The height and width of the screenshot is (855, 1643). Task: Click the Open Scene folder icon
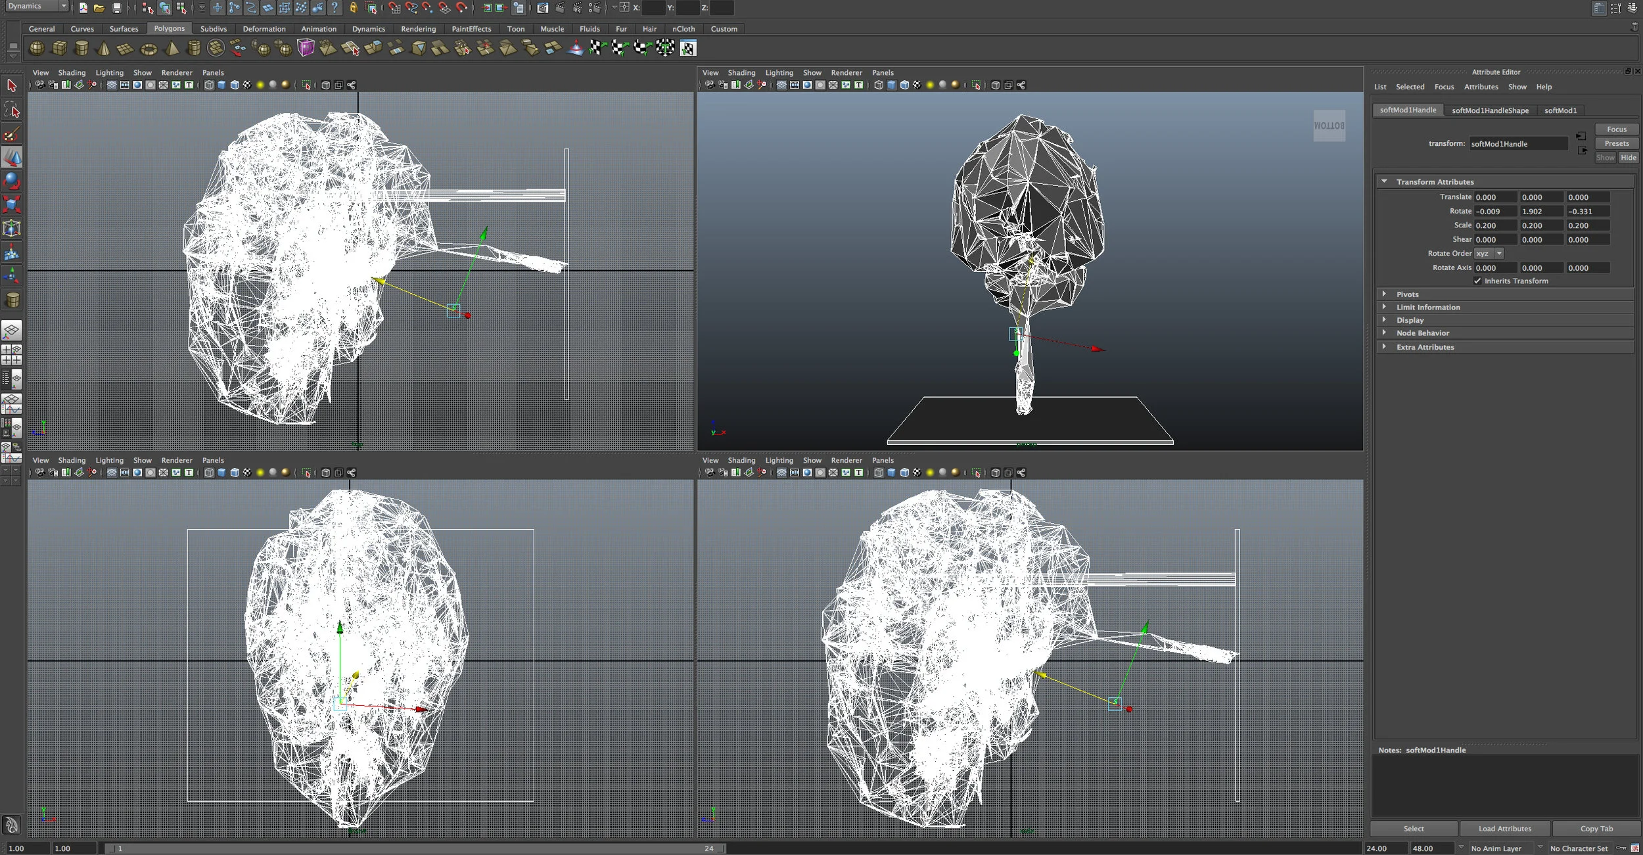pos(99,8)
